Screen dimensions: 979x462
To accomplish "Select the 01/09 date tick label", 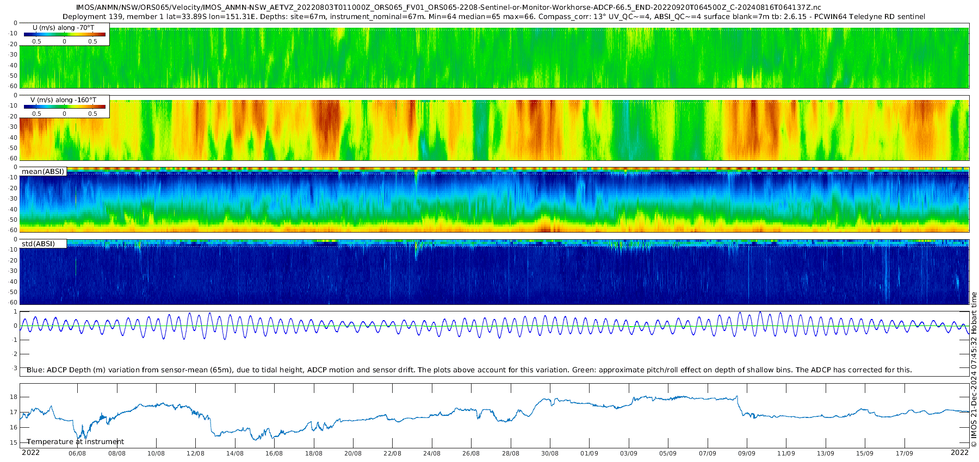I will tap(589, 454).
